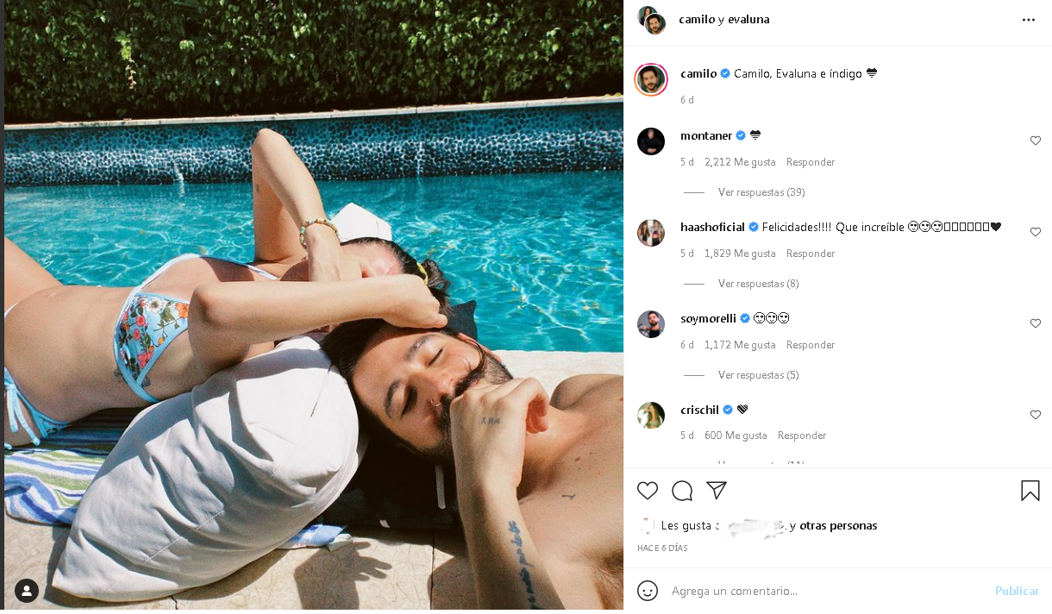Share post via paper plane icon

tap(717, 491)
